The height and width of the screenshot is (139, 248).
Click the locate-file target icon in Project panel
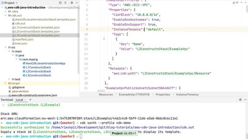[60, 3]
